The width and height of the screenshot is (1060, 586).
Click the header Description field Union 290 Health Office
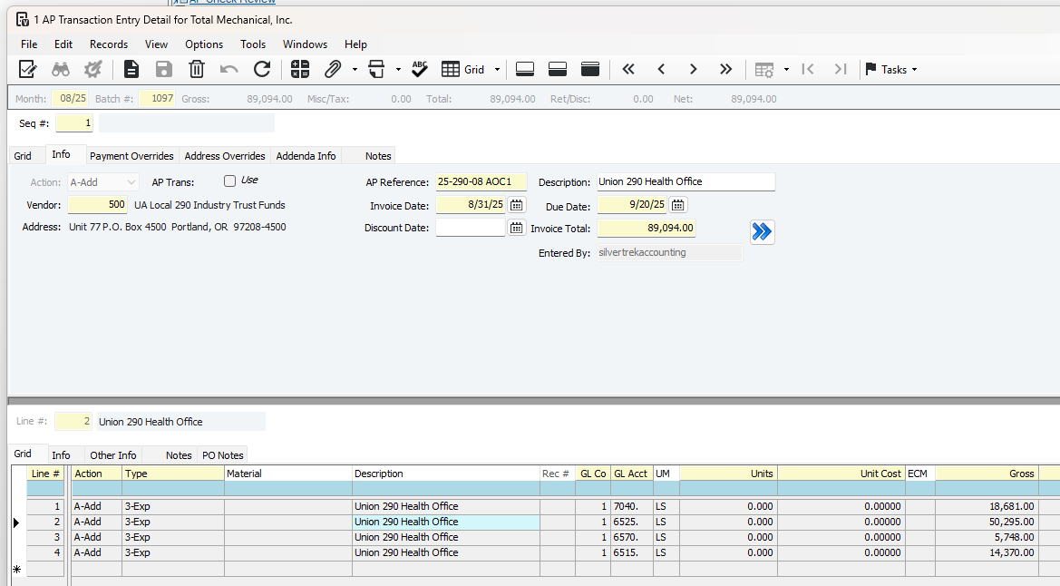click(x=686, y=181)
